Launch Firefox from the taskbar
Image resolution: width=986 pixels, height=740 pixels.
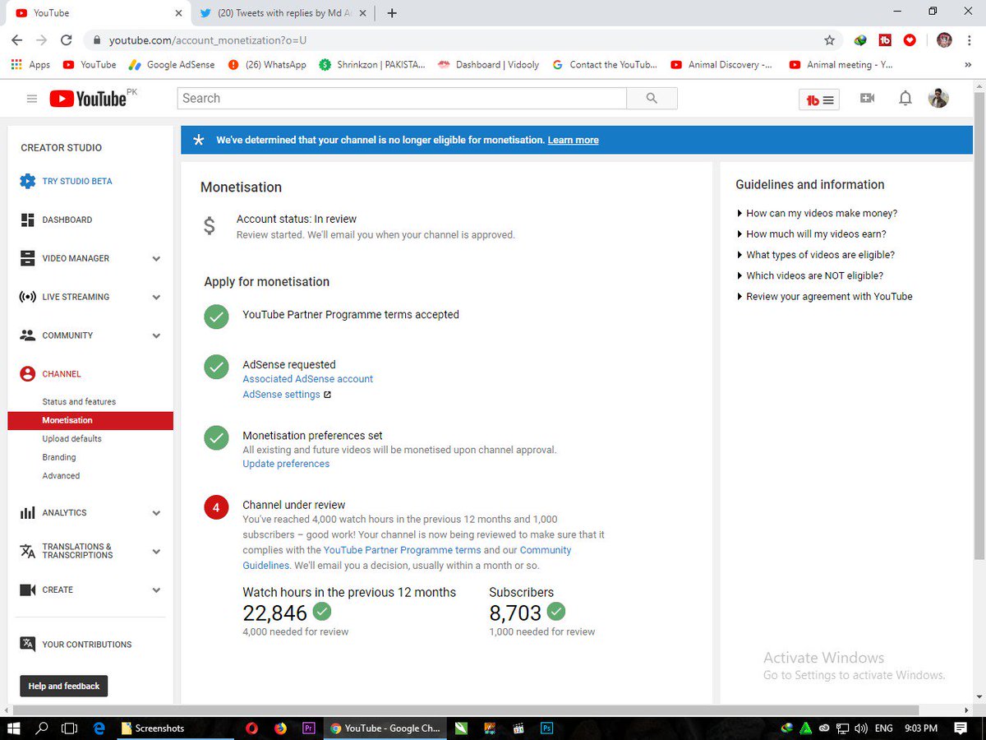tap(280, 728)
